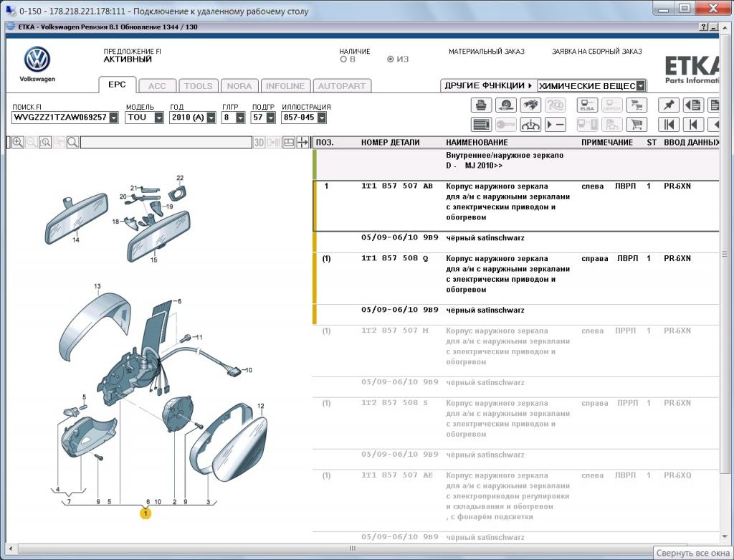Click the ПРИМЕЧАНИЕ column header

(606, 143)
